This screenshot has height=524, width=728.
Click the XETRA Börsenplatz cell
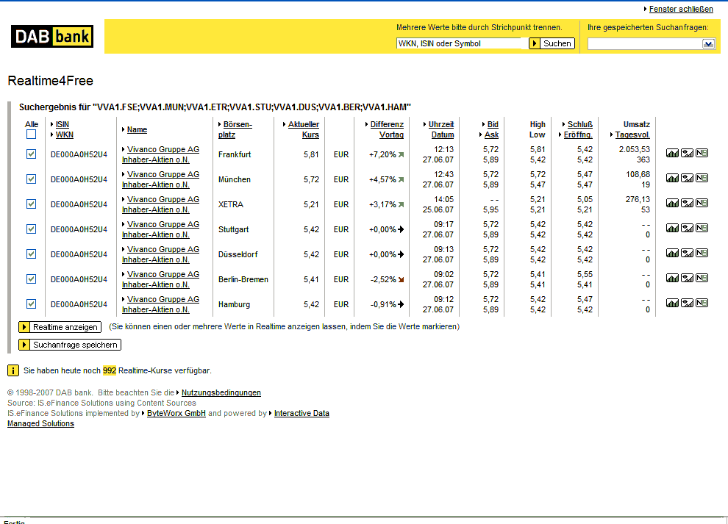(231, 204)
